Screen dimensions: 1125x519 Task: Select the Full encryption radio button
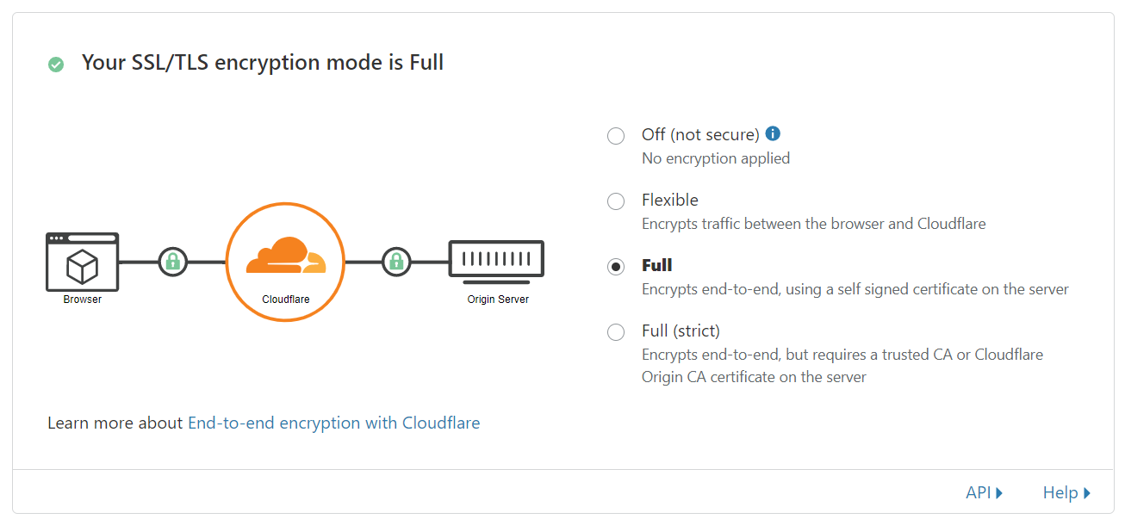[616, 267]
